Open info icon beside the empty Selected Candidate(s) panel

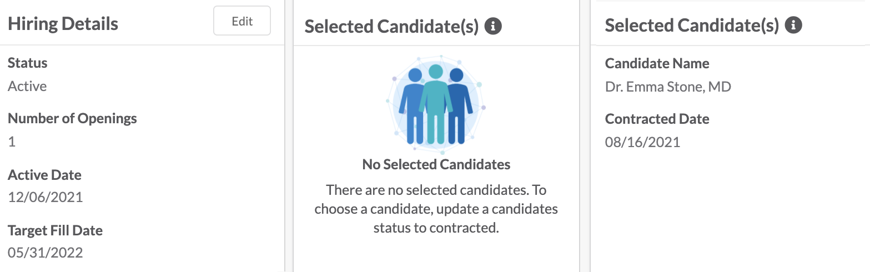coord(493,26)
